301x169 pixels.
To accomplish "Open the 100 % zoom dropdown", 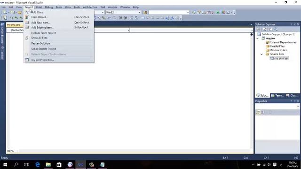I will pyautogui.click(x=18, y=151).
